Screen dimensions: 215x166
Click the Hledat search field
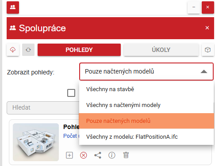[x=43, y=107]
